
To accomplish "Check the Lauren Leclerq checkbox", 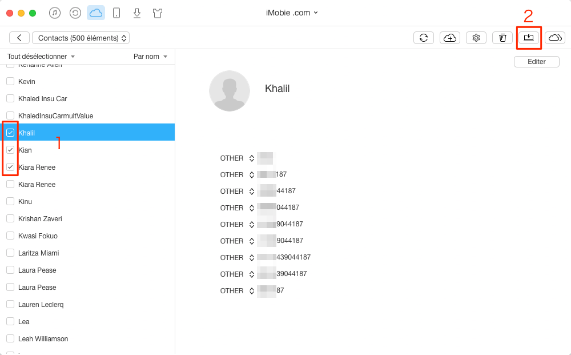I will click(10, 304).
